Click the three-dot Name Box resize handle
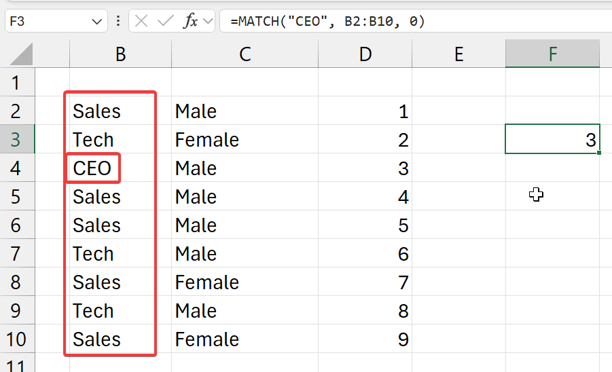 point(118,21)
